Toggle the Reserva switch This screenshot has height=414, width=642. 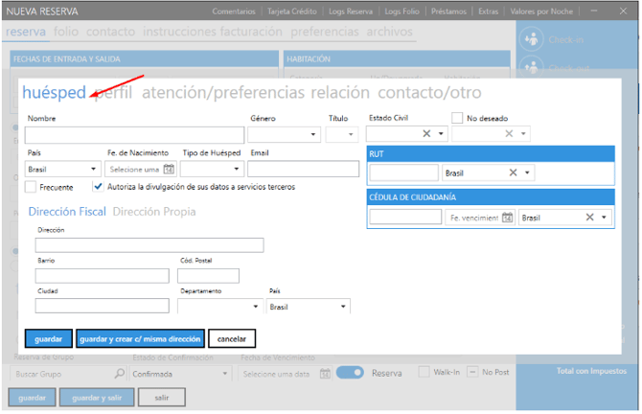click(x=350, y=373)
